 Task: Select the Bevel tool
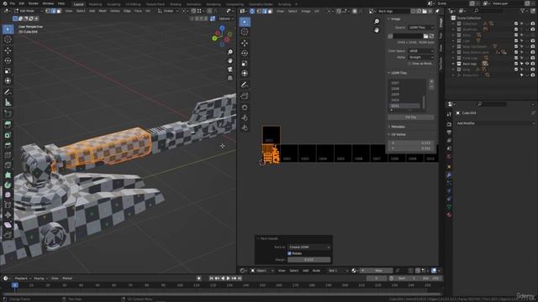[x=8, y=145]
